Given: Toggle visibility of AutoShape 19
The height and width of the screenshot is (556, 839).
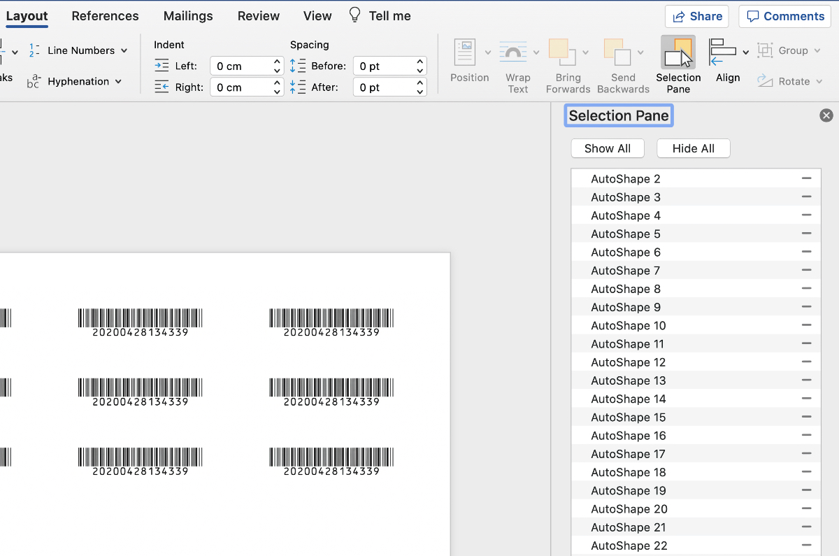Looking at the screenshot, I should pos(807,490).
